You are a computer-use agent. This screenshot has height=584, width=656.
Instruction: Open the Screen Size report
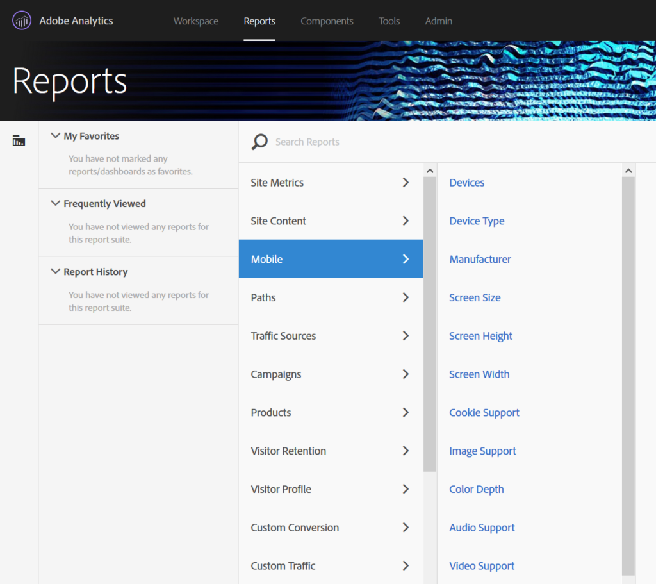(475, 297)
